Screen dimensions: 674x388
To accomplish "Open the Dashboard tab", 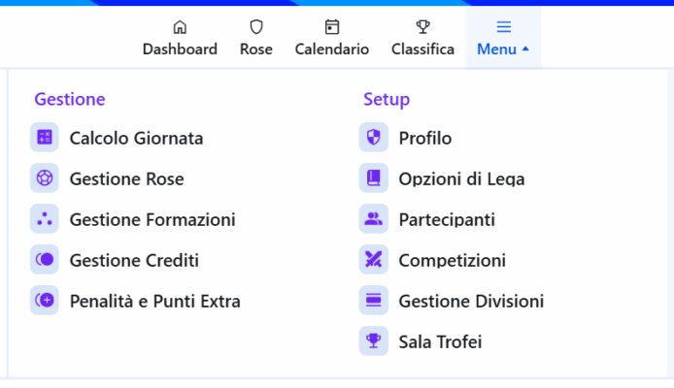I will pos(180,38).
